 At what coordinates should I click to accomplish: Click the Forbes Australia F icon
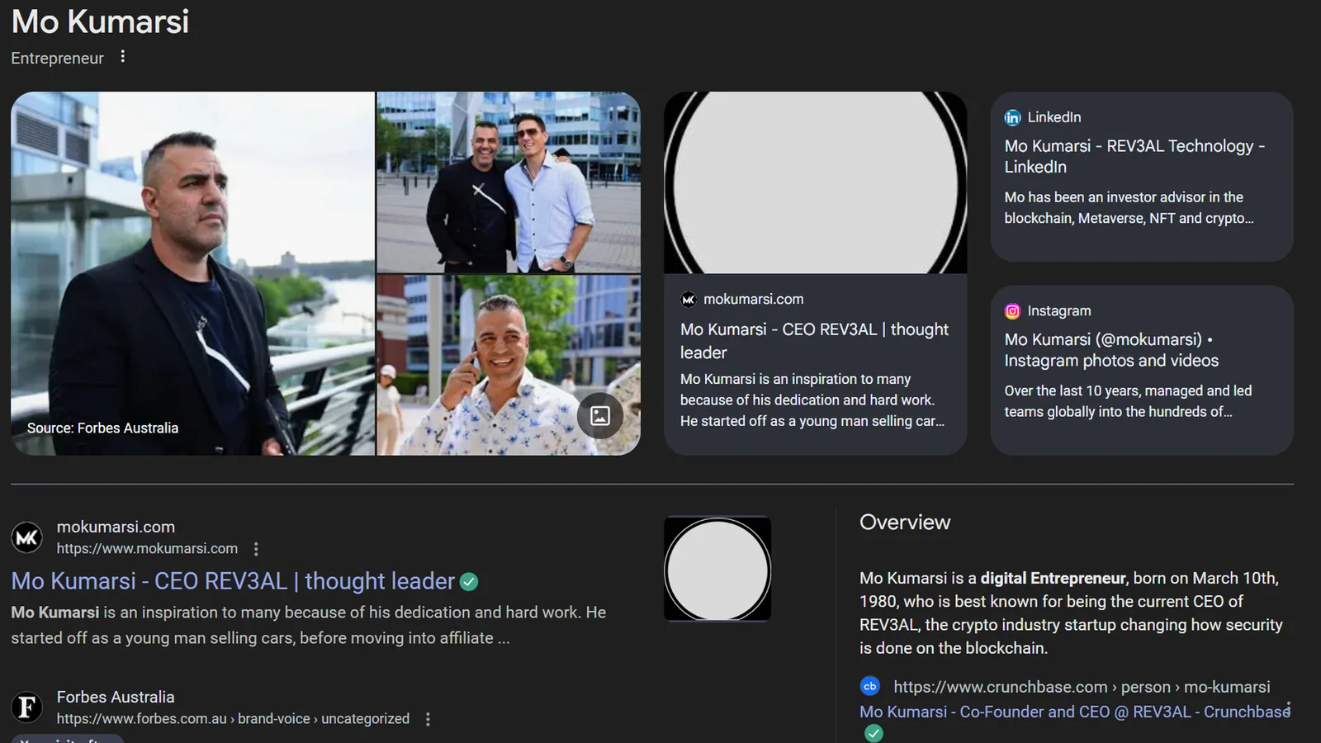[26, 708]
